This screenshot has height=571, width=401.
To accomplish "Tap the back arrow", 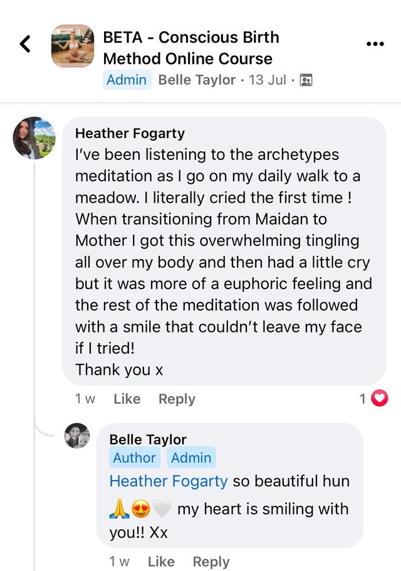I will [x=25, y=44].
